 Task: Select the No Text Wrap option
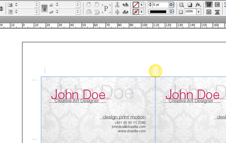click(x=209, y=5)
